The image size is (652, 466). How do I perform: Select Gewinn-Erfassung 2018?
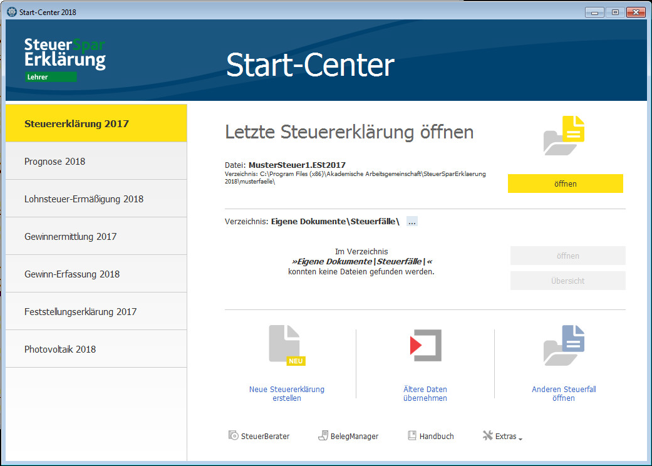96,274
